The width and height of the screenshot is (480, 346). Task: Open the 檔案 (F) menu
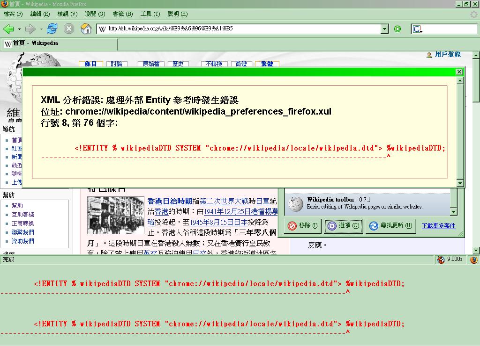pos(13,14)
